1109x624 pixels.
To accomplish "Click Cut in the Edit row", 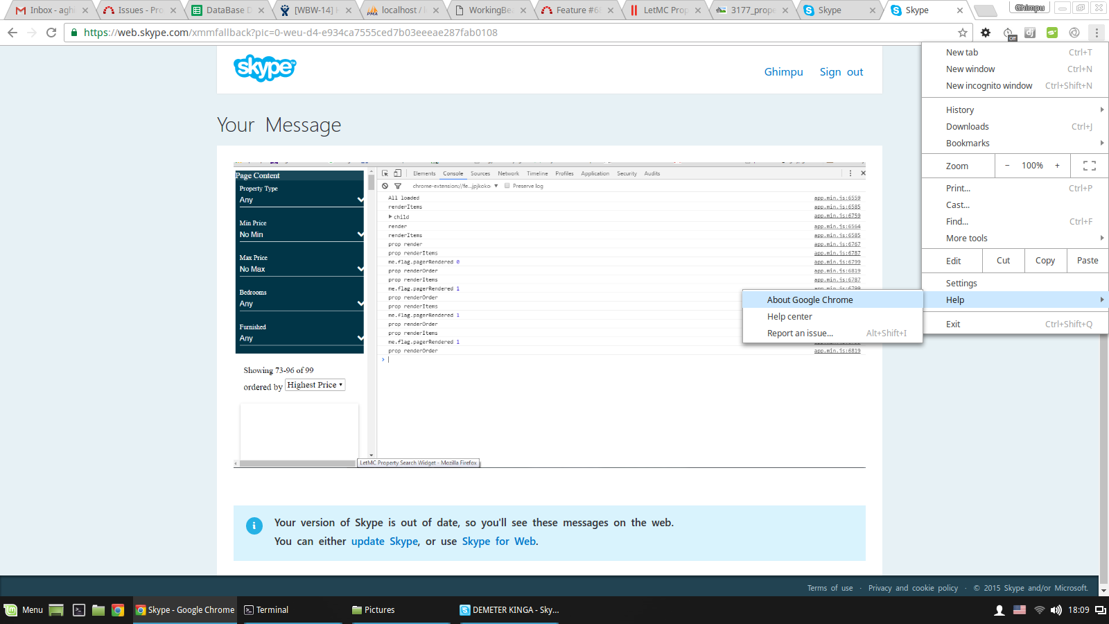I will point(1003,261).
